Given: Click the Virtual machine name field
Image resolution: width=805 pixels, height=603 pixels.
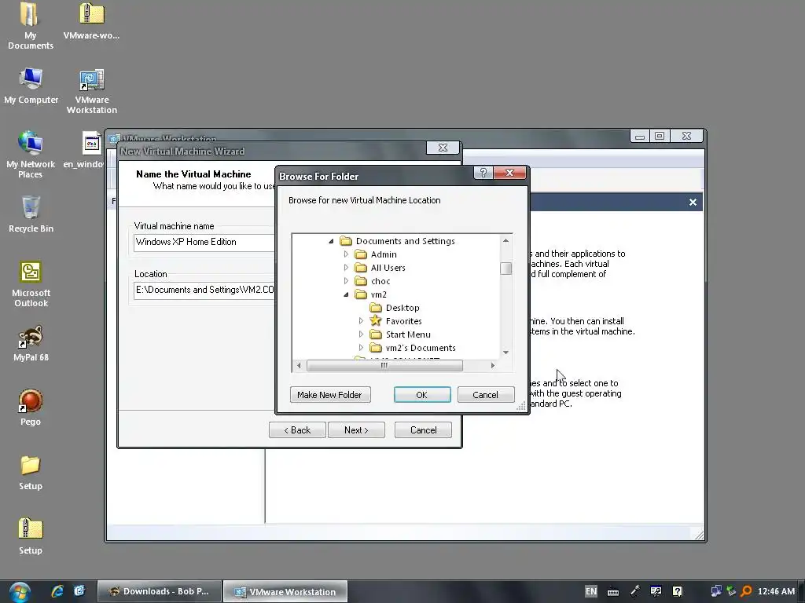Looking at the screenshot, I should pos(204,242).
